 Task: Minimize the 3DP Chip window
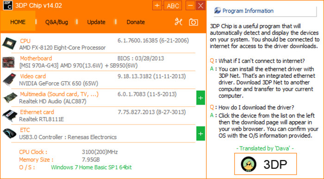point(190,6)
